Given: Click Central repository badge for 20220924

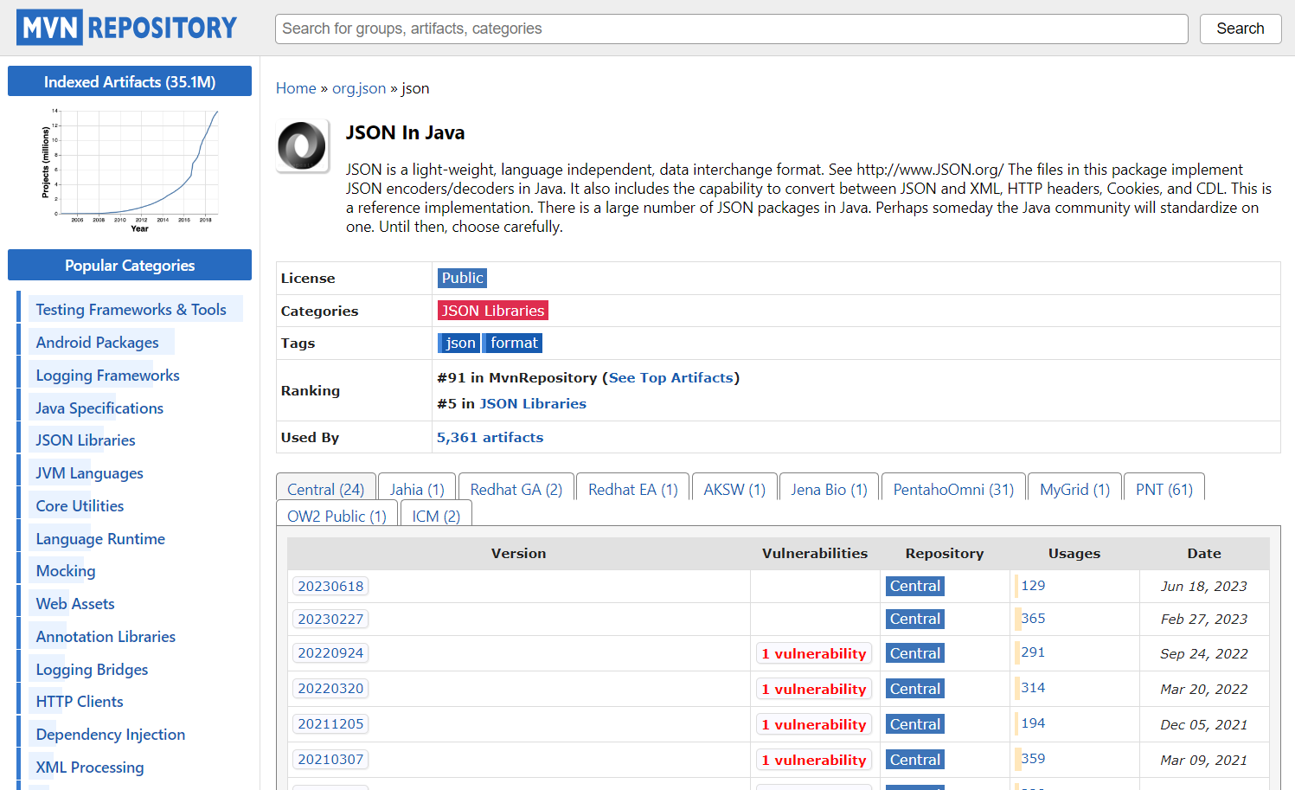Looking at the screenshot, I should point(915,653).
